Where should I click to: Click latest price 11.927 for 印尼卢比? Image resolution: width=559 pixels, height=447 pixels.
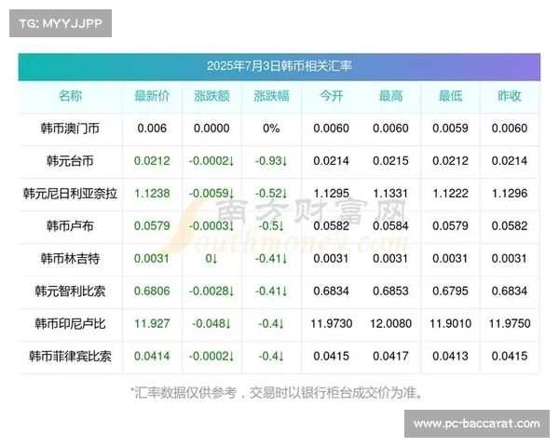tap(152, 324)
